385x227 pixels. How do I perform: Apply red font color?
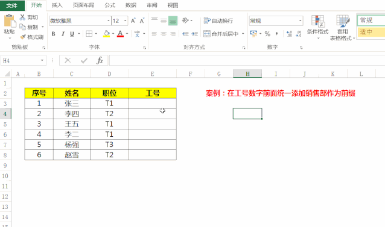pos(120,34)
